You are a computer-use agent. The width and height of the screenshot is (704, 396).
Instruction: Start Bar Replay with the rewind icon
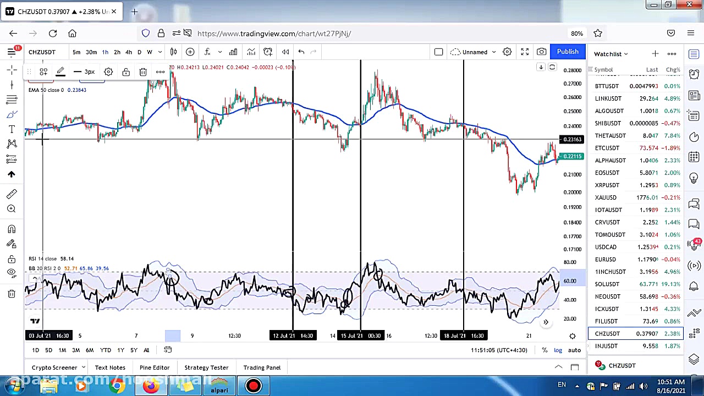pyautogui.click(x=285, y=52)
